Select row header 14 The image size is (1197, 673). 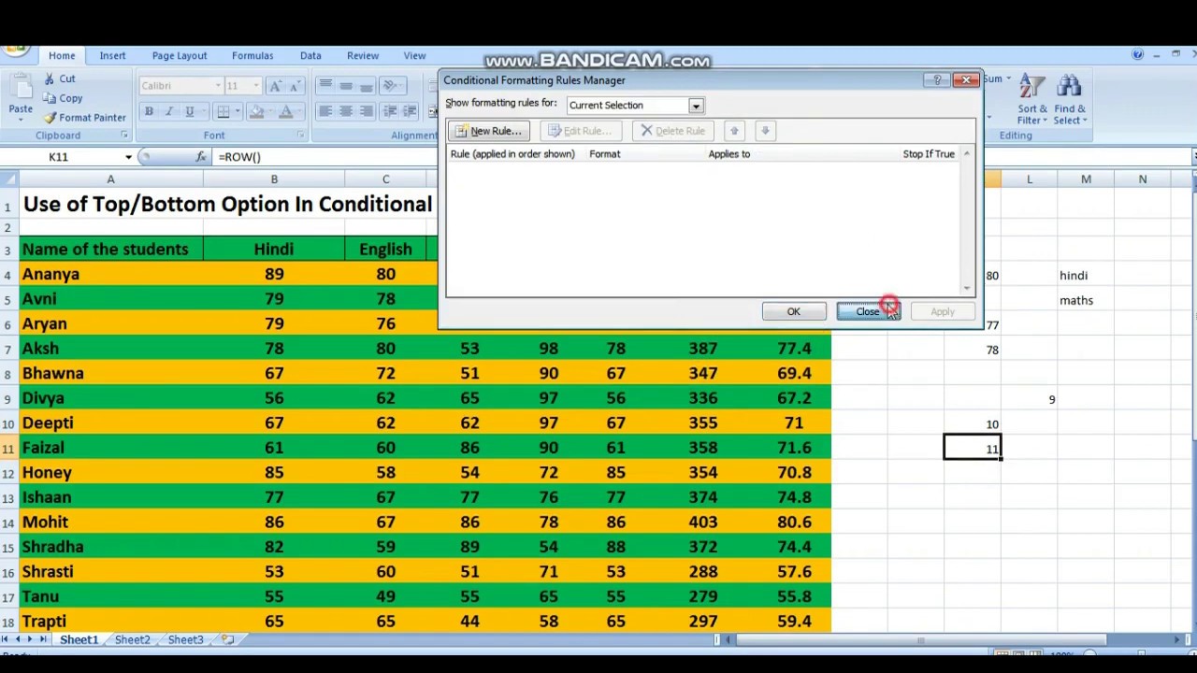[7, 523]
